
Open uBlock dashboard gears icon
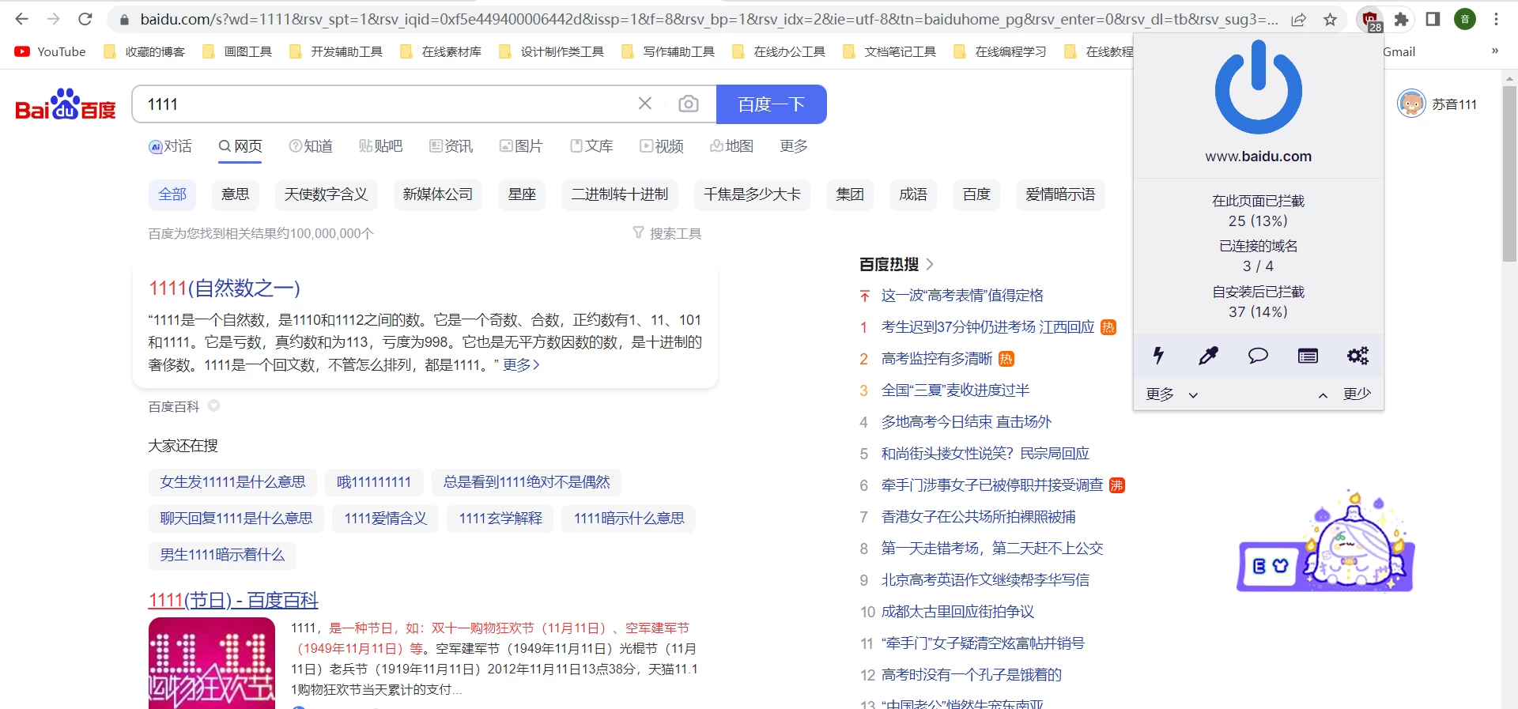[1358, 356]
